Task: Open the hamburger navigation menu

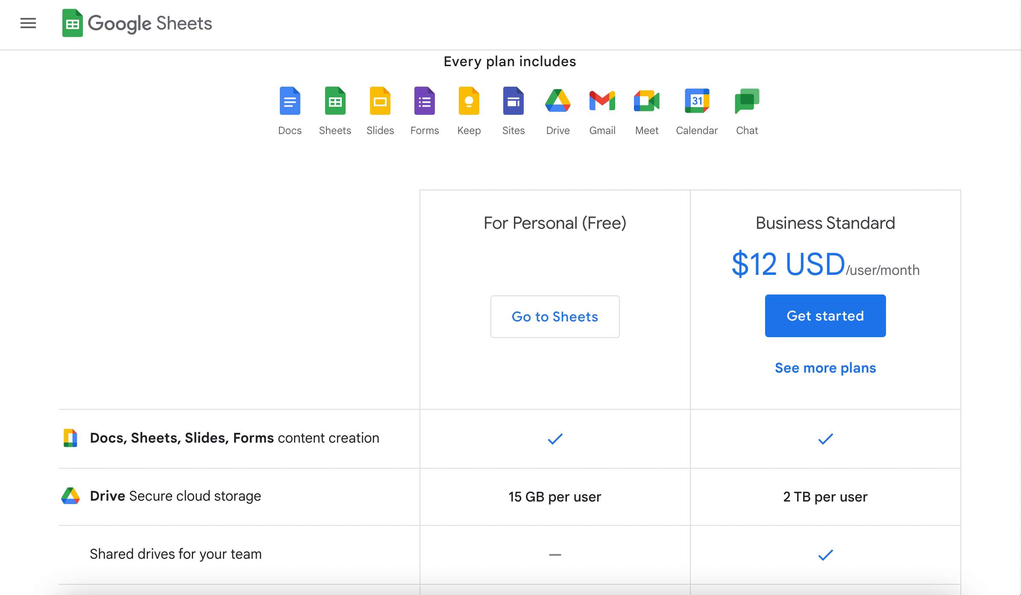Action: [x=28, y=23]
